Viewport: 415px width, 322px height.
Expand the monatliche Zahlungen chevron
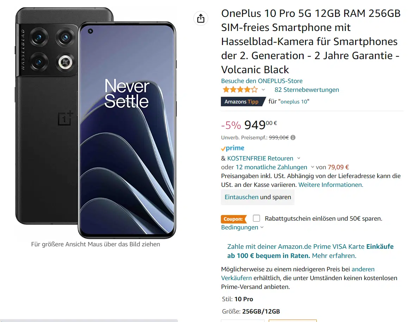tap(312, 167)
